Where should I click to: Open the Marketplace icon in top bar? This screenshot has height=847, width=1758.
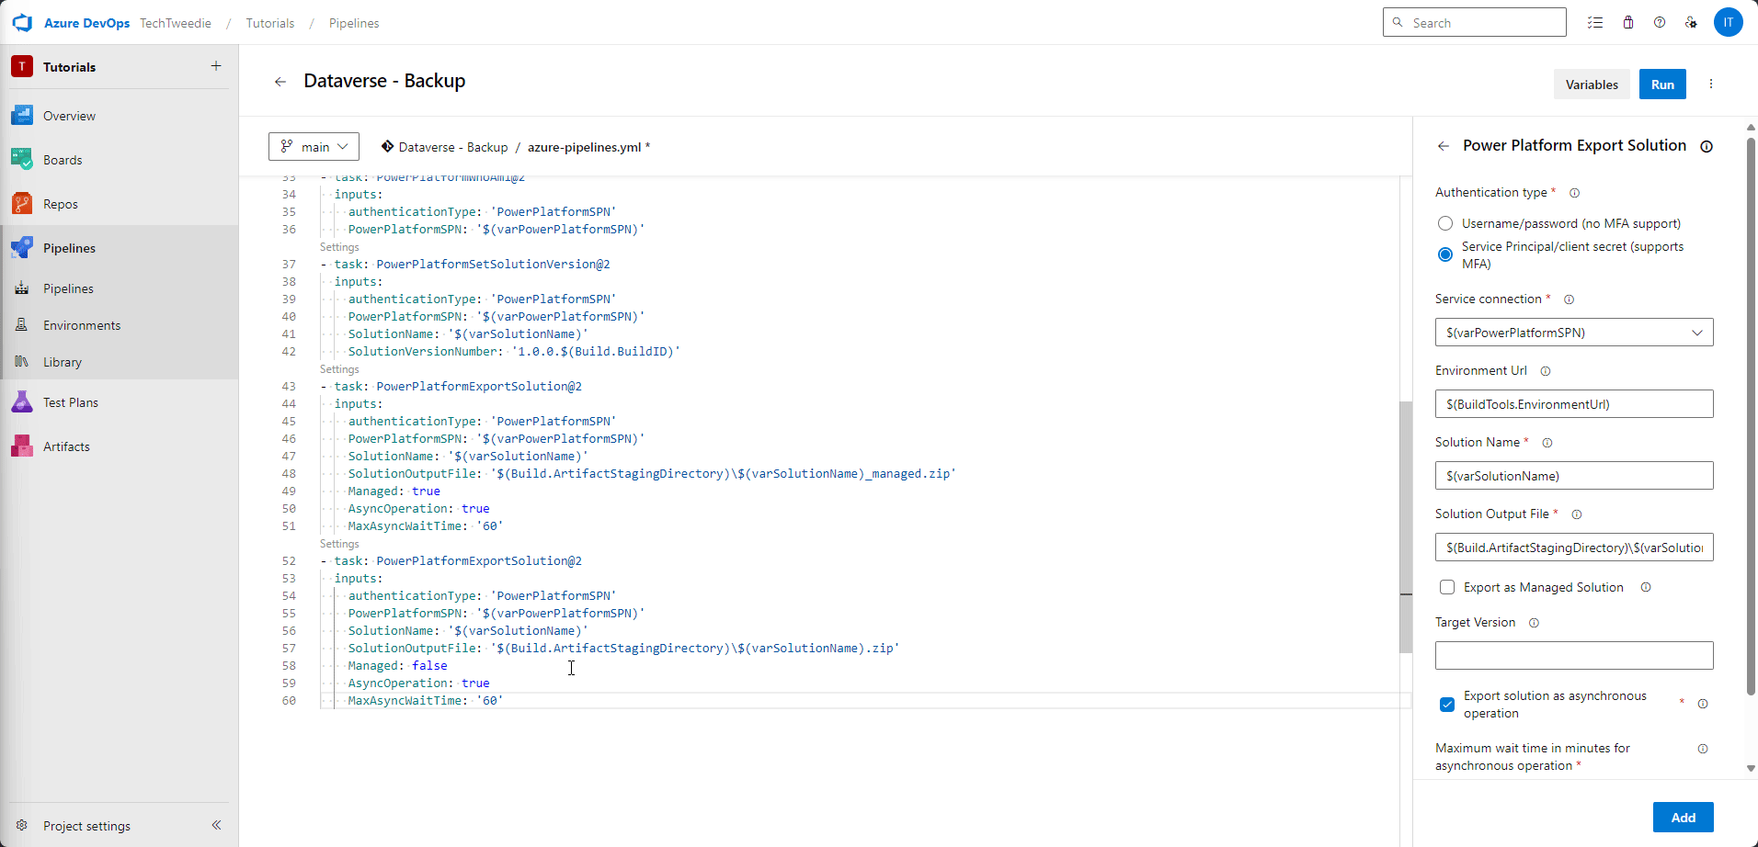tap(1628, 22)
